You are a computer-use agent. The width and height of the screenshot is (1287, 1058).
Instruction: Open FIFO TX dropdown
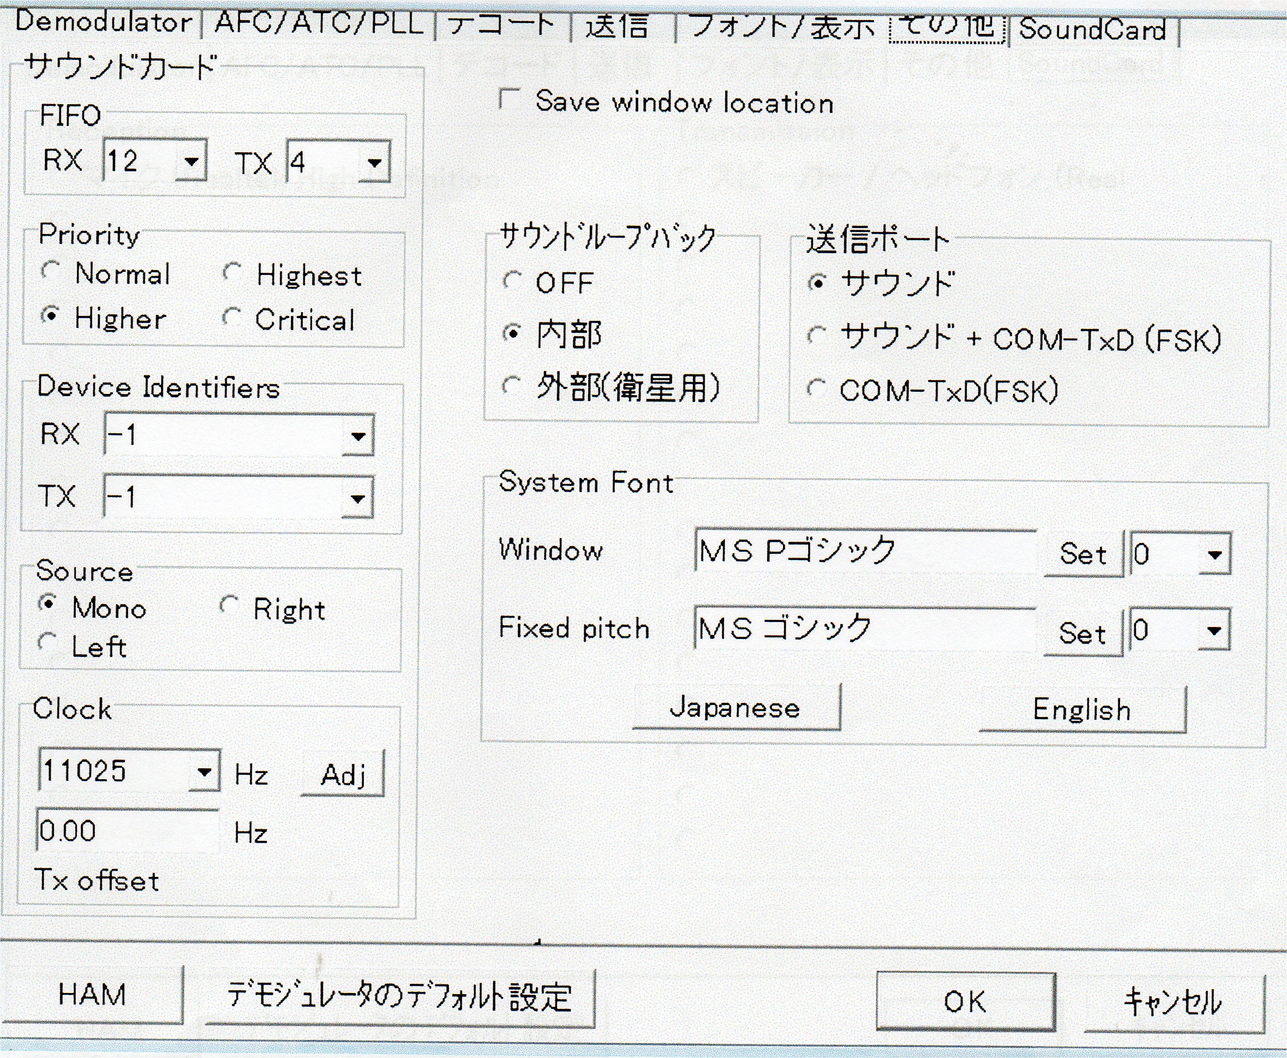[x=374, y=163]
